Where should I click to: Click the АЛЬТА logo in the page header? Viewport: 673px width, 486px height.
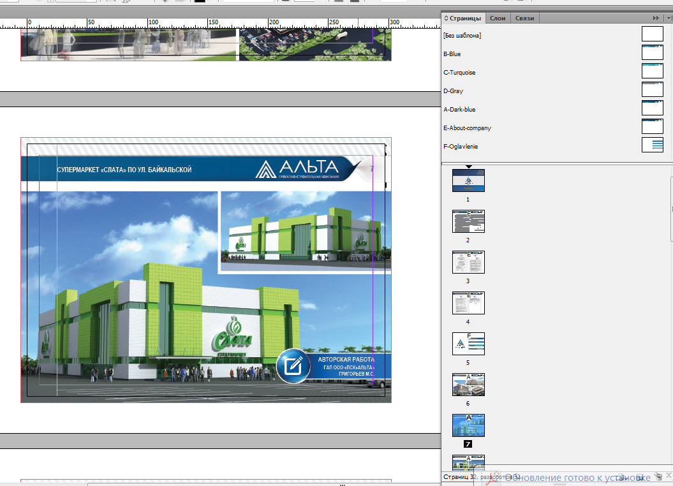297,169
